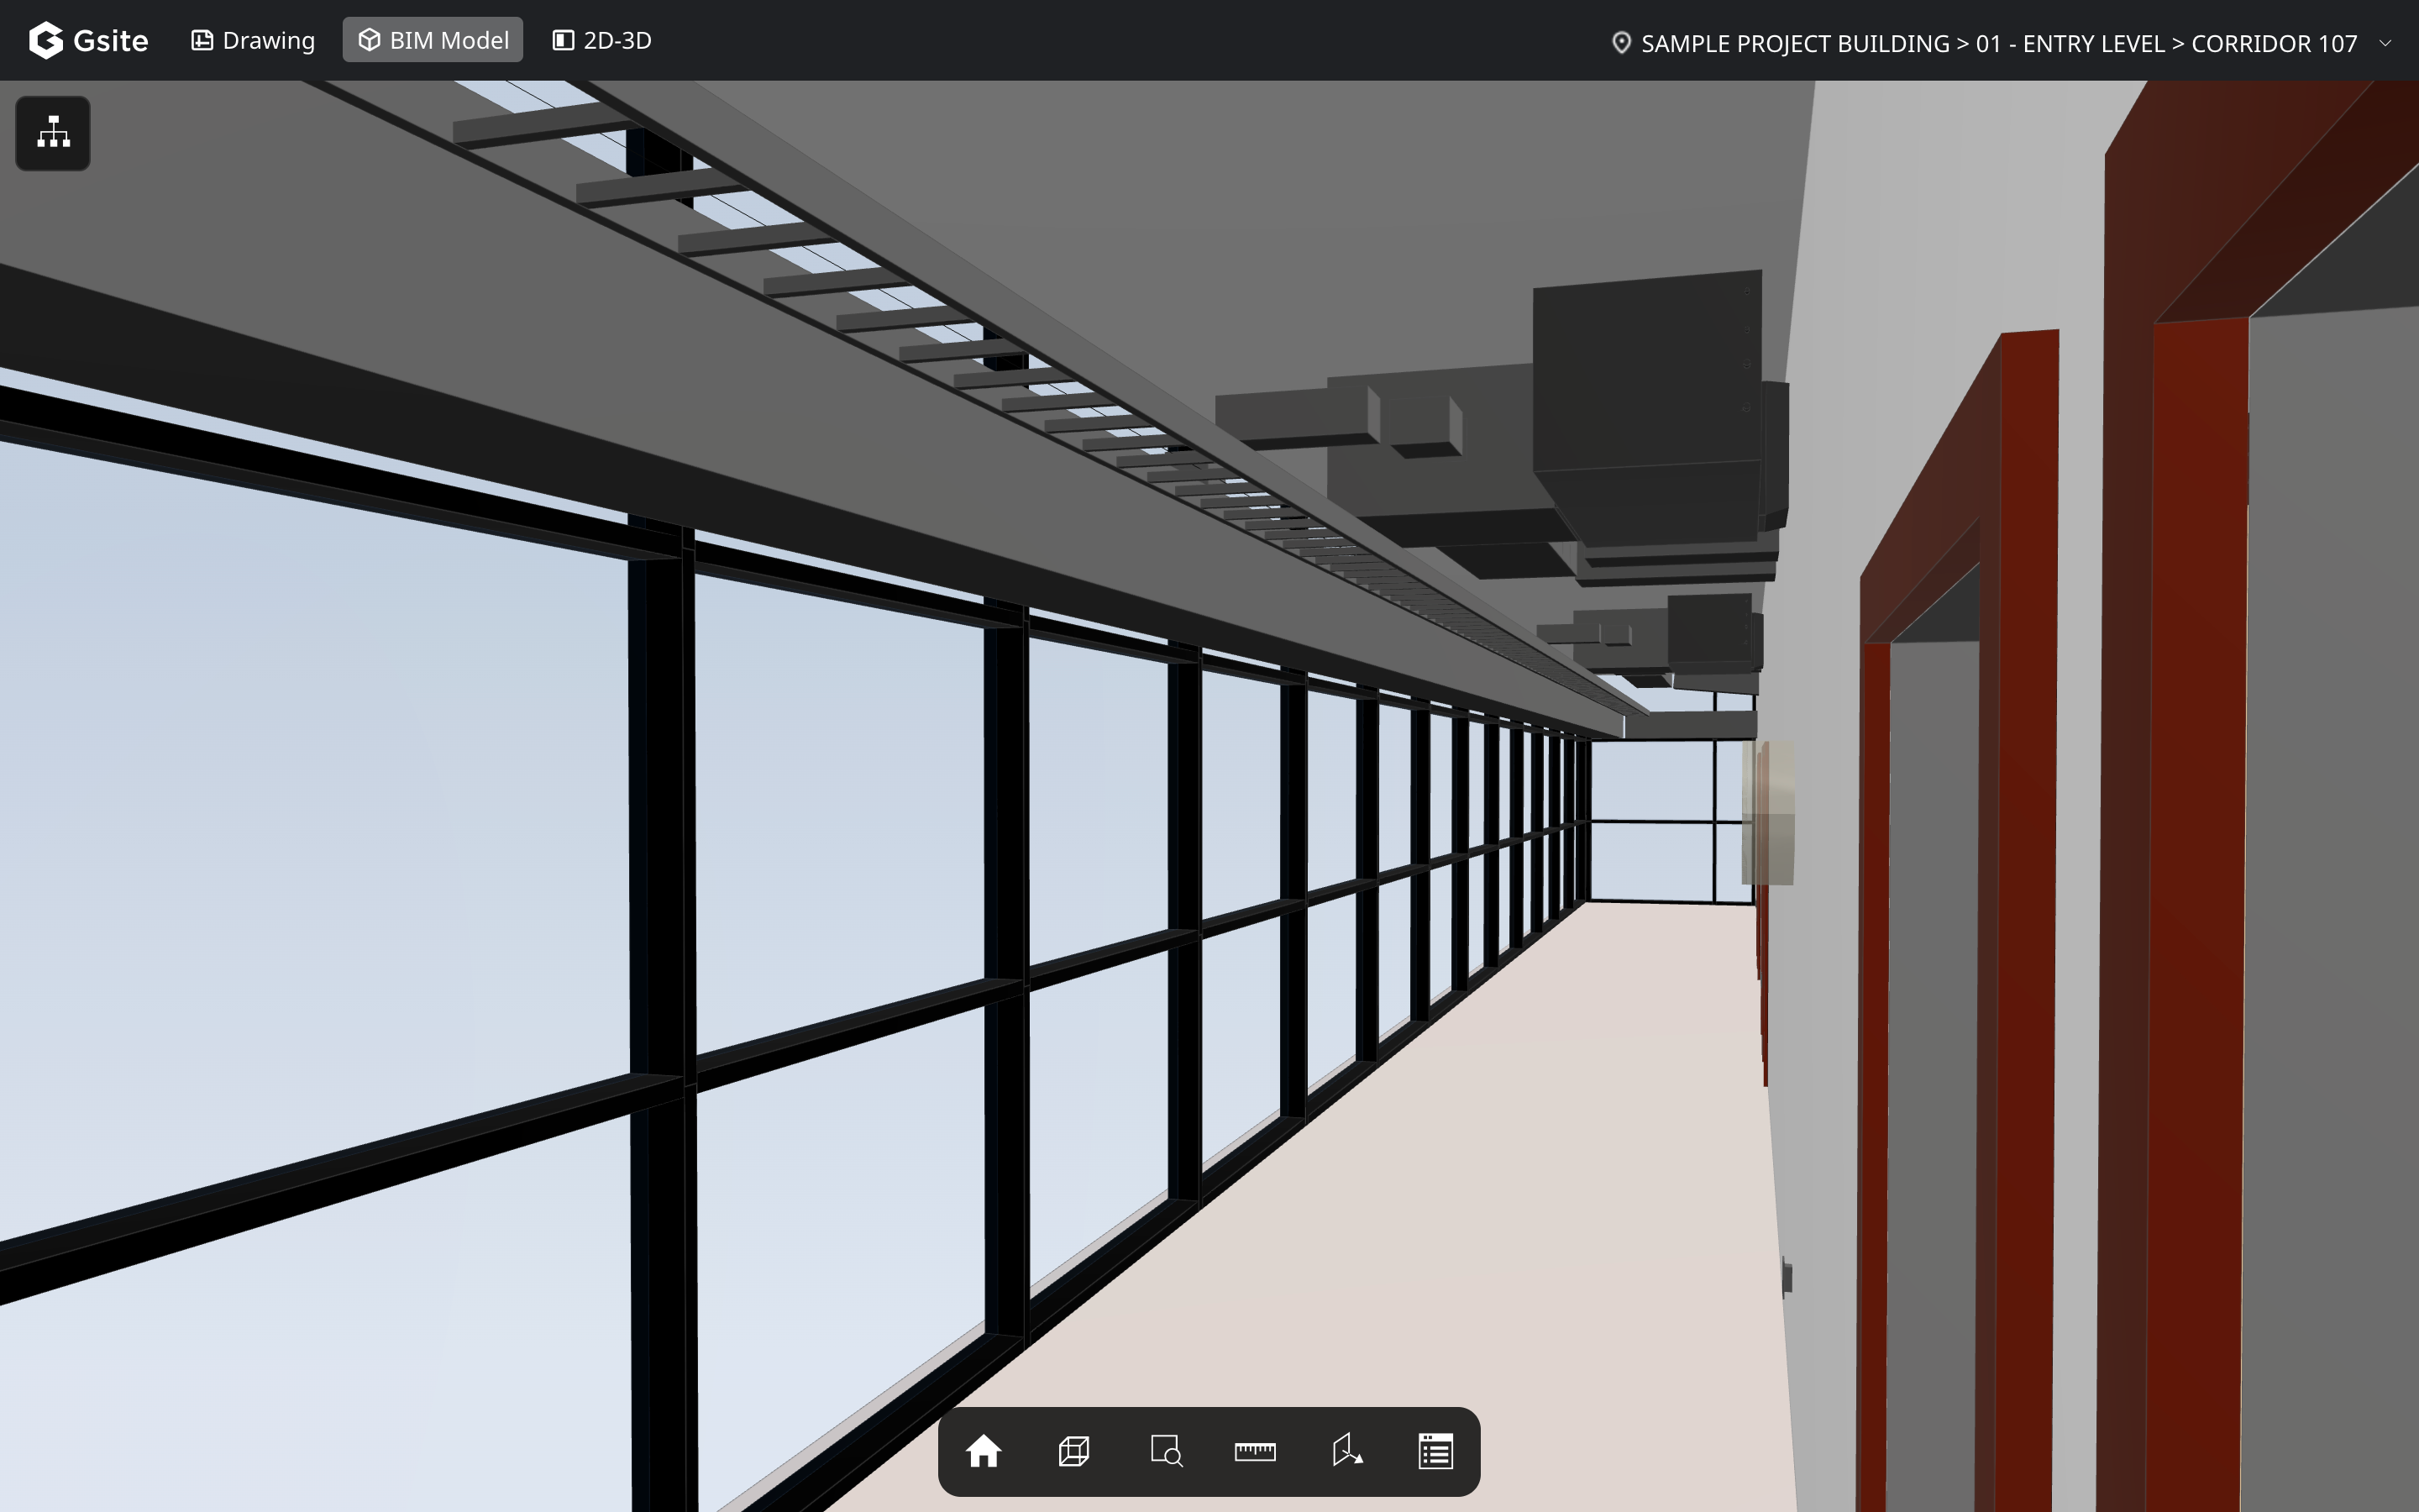Select the BIM Model tab
The height and width of the screenshot is (1512, 2419).
tap(433, 41)
